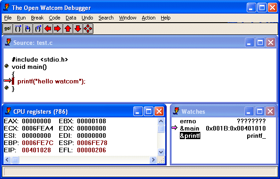
Task: Toggle breakpoint marker on void main() line
Action: [7, 66]
